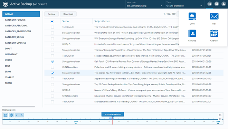The width and height of the screenshot is (228, 134).
Task: Open CATEGORY_FORUMS label
Action: coord(15,20)
